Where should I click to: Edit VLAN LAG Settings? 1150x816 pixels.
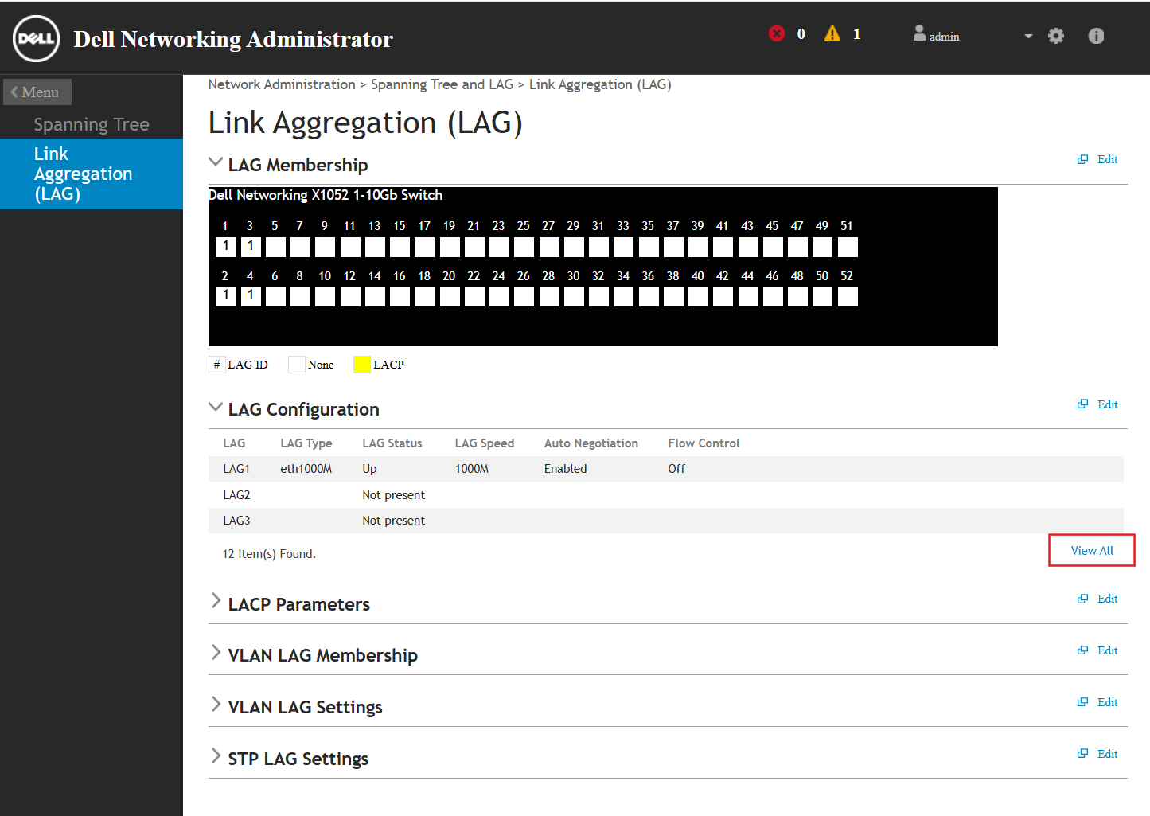pyautogui.click(x=1107, y=702)
